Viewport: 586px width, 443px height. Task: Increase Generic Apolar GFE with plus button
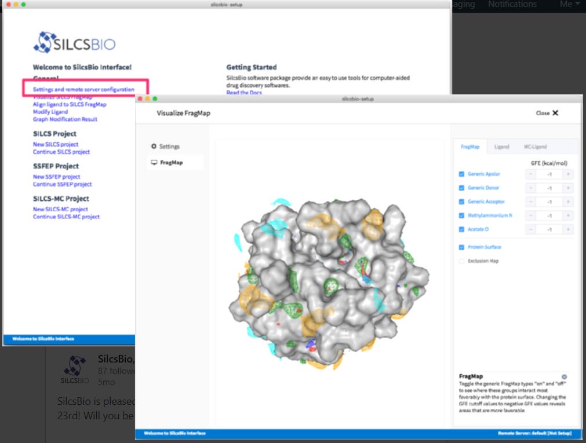coord(568,174)
